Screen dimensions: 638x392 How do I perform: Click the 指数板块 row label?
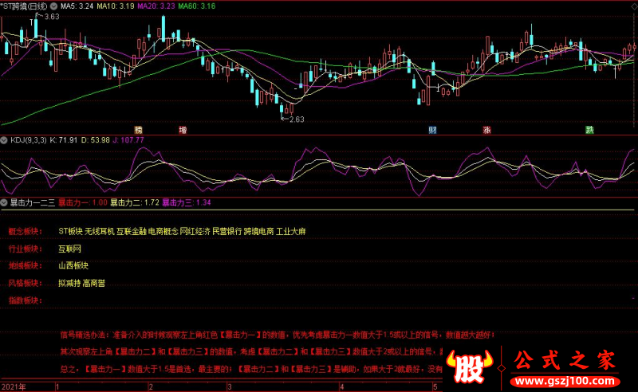26,300
